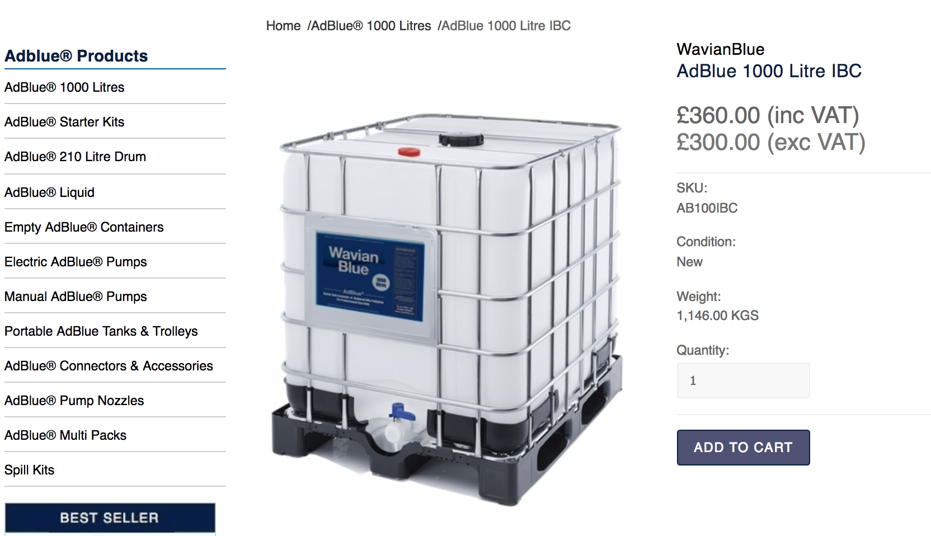This screenshot has height=536, width=931.
Task: Click the Quantity input field
Action: point(743,380)
